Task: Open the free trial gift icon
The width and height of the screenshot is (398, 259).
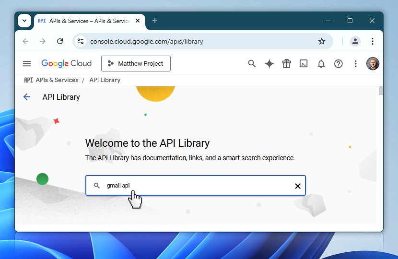Action: point(287,63)
